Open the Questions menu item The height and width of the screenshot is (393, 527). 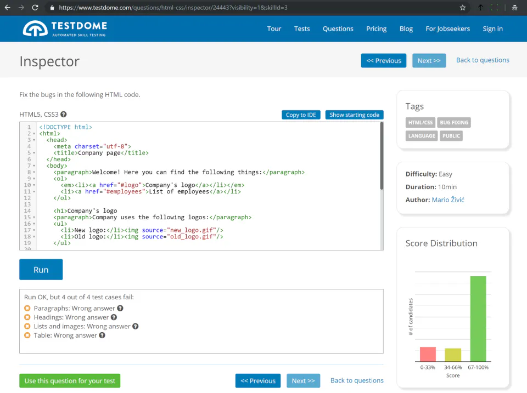[338, 29]
